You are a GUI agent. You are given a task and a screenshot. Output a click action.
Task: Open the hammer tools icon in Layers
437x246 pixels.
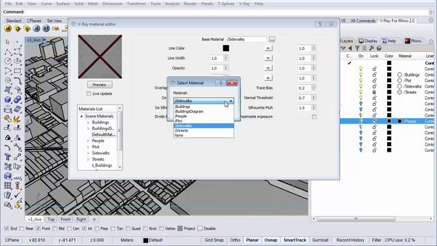(371, 49)
